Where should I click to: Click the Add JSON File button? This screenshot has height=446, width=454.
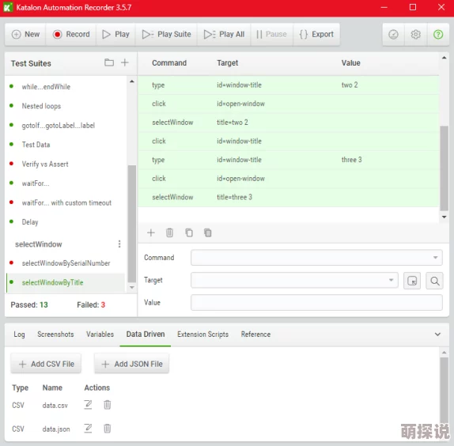coord(132,364)
